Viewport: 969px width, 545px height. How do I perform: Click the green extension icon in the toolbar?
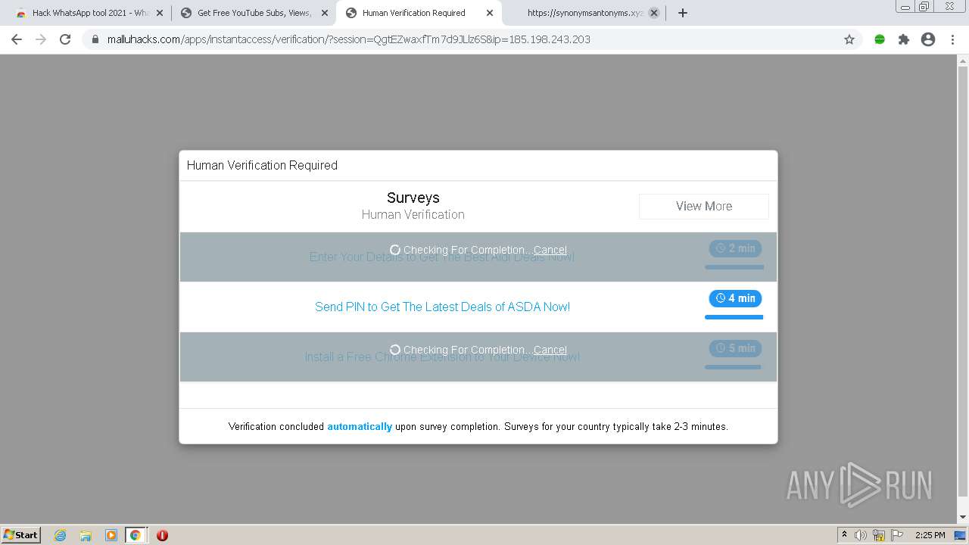[x=880, y=39]
